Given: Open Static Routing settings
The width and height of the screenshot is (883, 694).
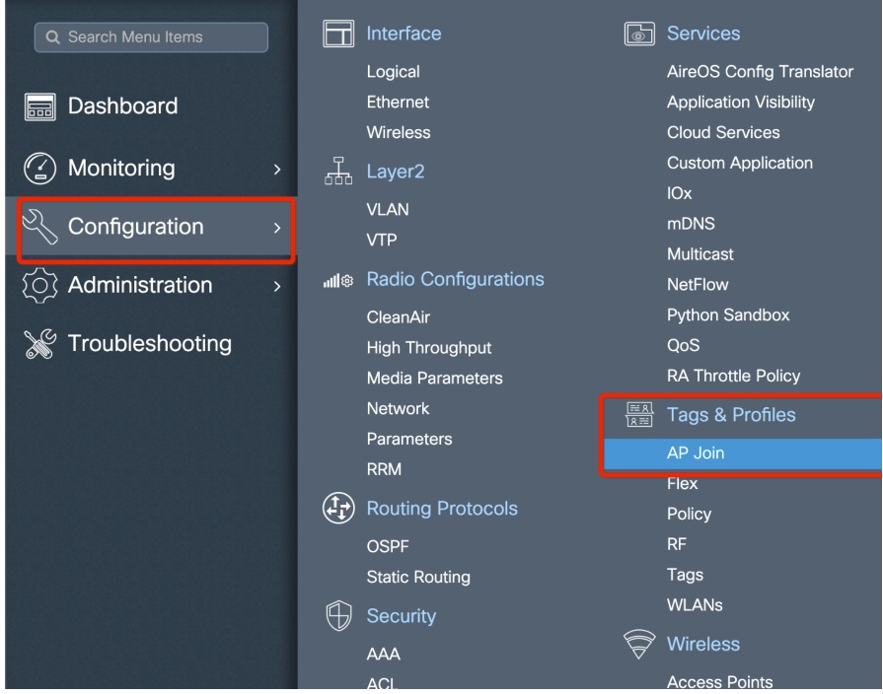Looking at the screenshot, I should click(417, 577).
